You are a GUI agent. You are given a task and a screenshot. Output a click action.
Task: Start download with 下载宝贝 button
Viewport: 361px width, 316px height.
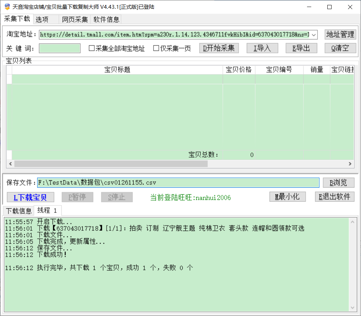(x=30, y=197)
